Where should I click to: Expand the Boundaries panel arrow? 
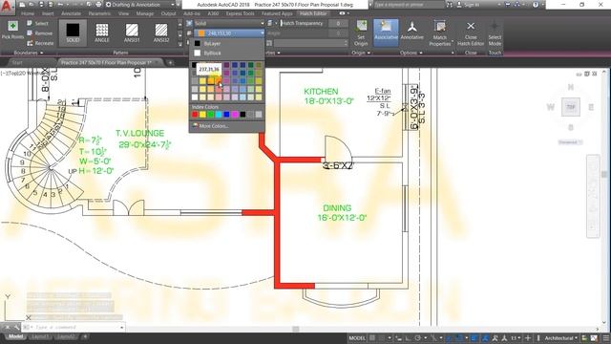[42, 53]
